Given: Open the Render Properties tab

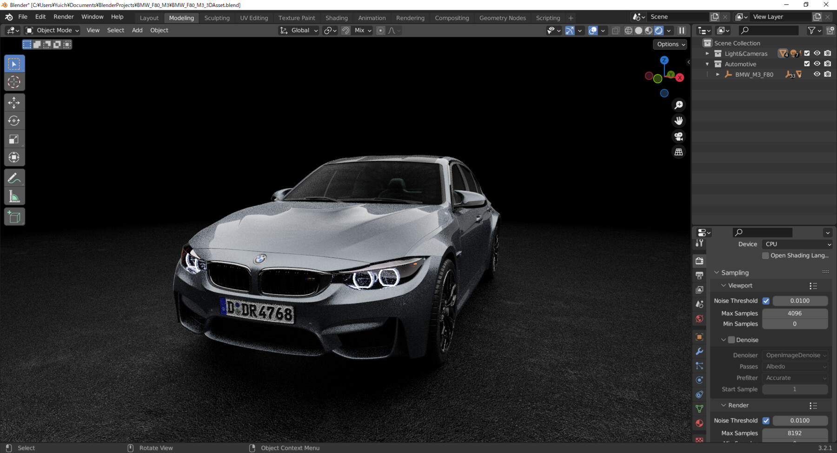Looking at the screenshot, I should pos(699,261).
